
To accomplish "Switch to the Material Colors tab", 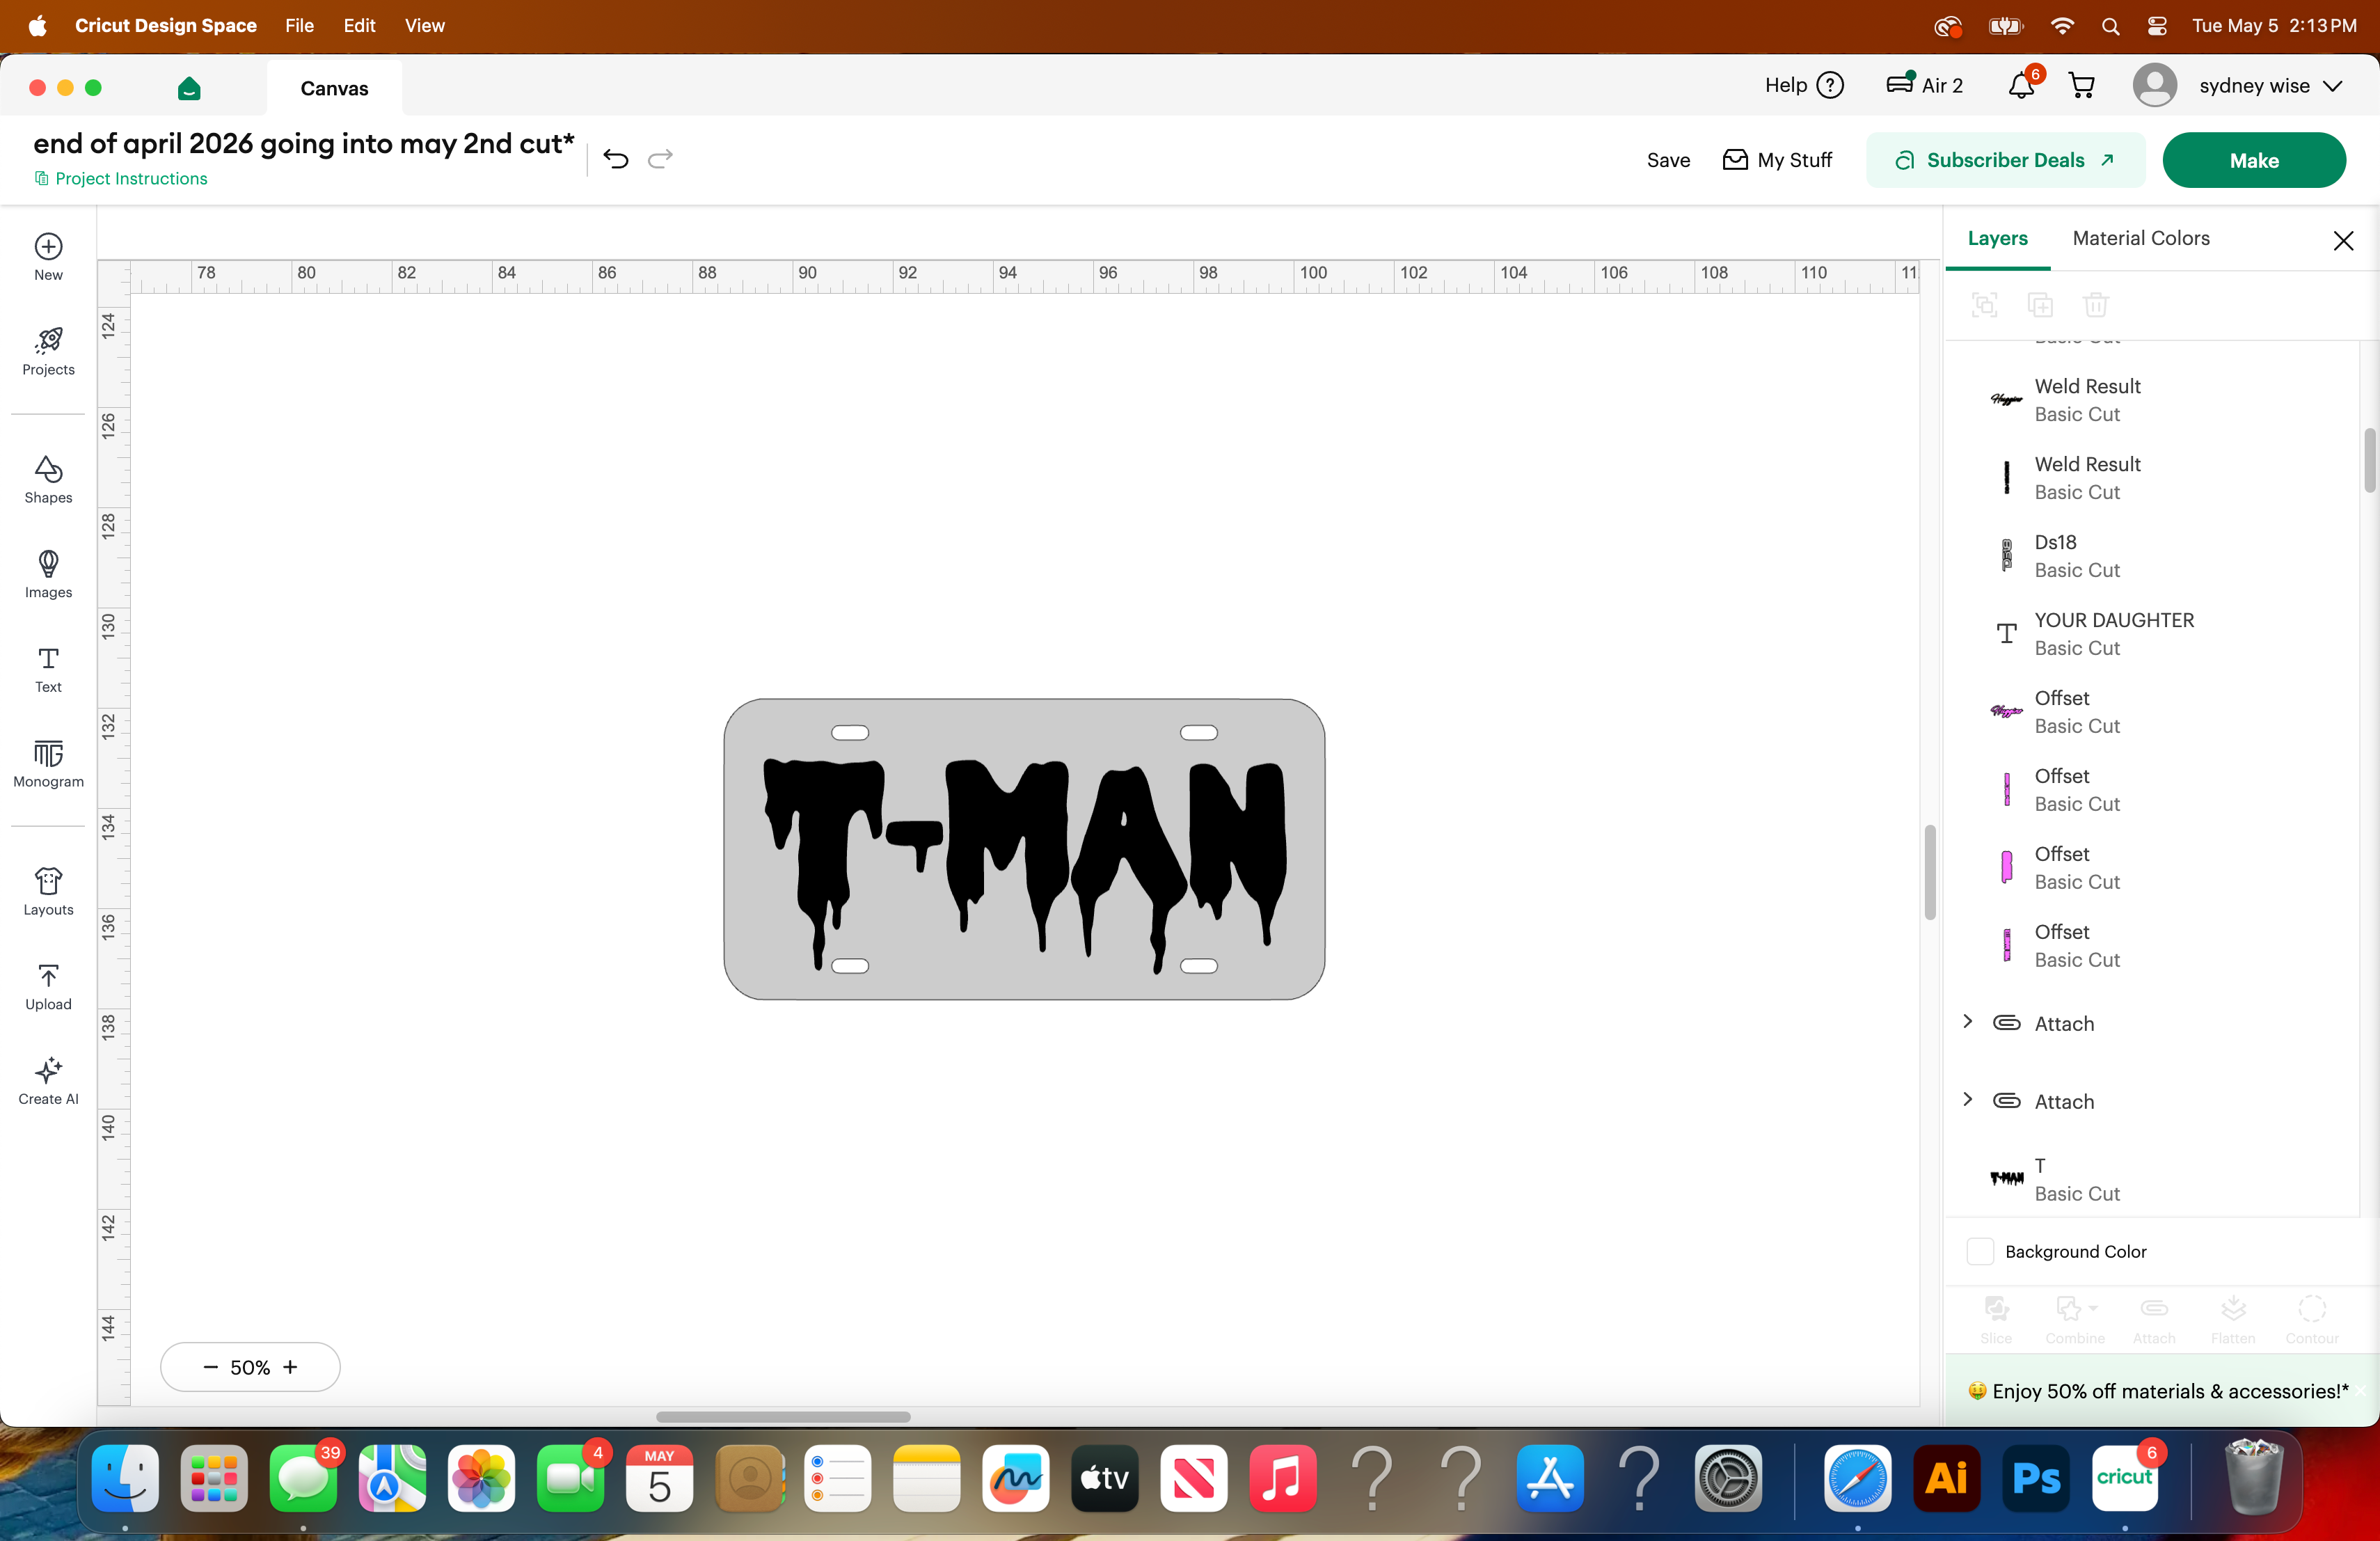I will click(x=2141, y=239).
